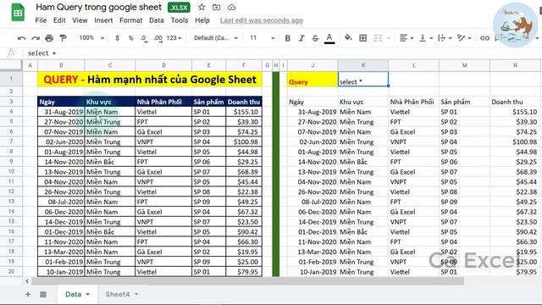
Task: Switch to the Data sheet tab
Action: click(x=74, y=294)
